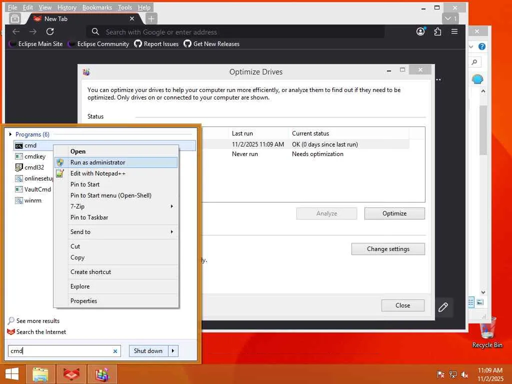Viewport: 512px width, 384px height.
Task: Collapse the Programs (6) results group
Action: pos(10,134)
